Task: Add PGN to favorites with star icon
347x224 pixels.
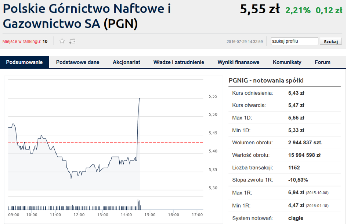Action: click(x=62, y=41)
